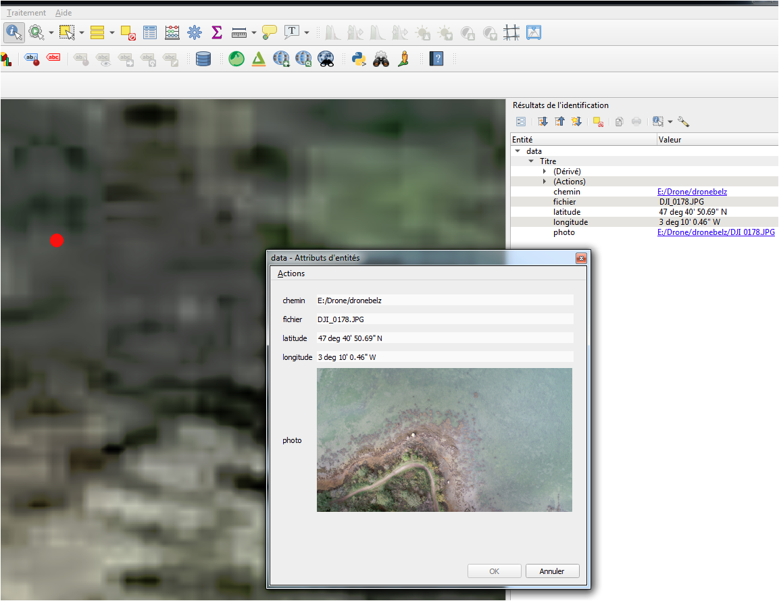This screenshot has height=601, width=779.
Task: Open the attribute table icon
Action: tap(149, 33)
